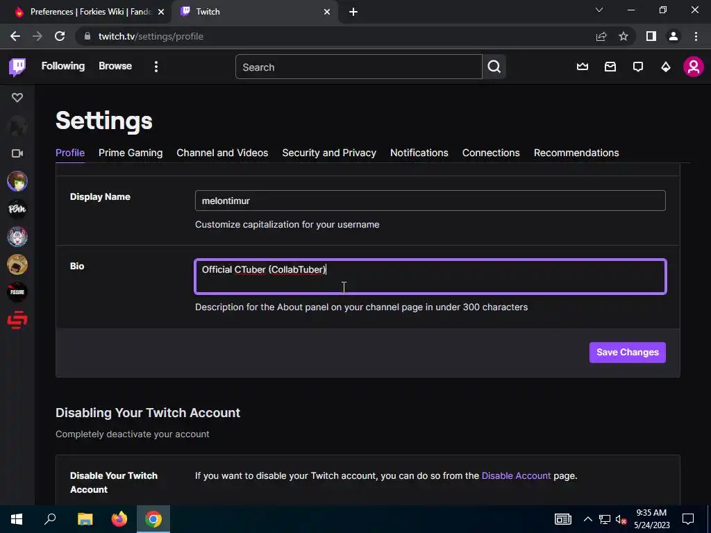Switch to the Prime Gaming tab
Screen dimensions: 711x533
pyautogui.click(x=131, y=153)
